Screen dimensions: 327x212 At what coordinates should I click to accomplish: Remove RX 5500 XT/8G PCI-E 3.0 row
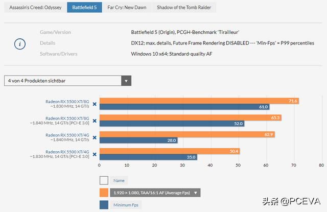coord(95,121)
